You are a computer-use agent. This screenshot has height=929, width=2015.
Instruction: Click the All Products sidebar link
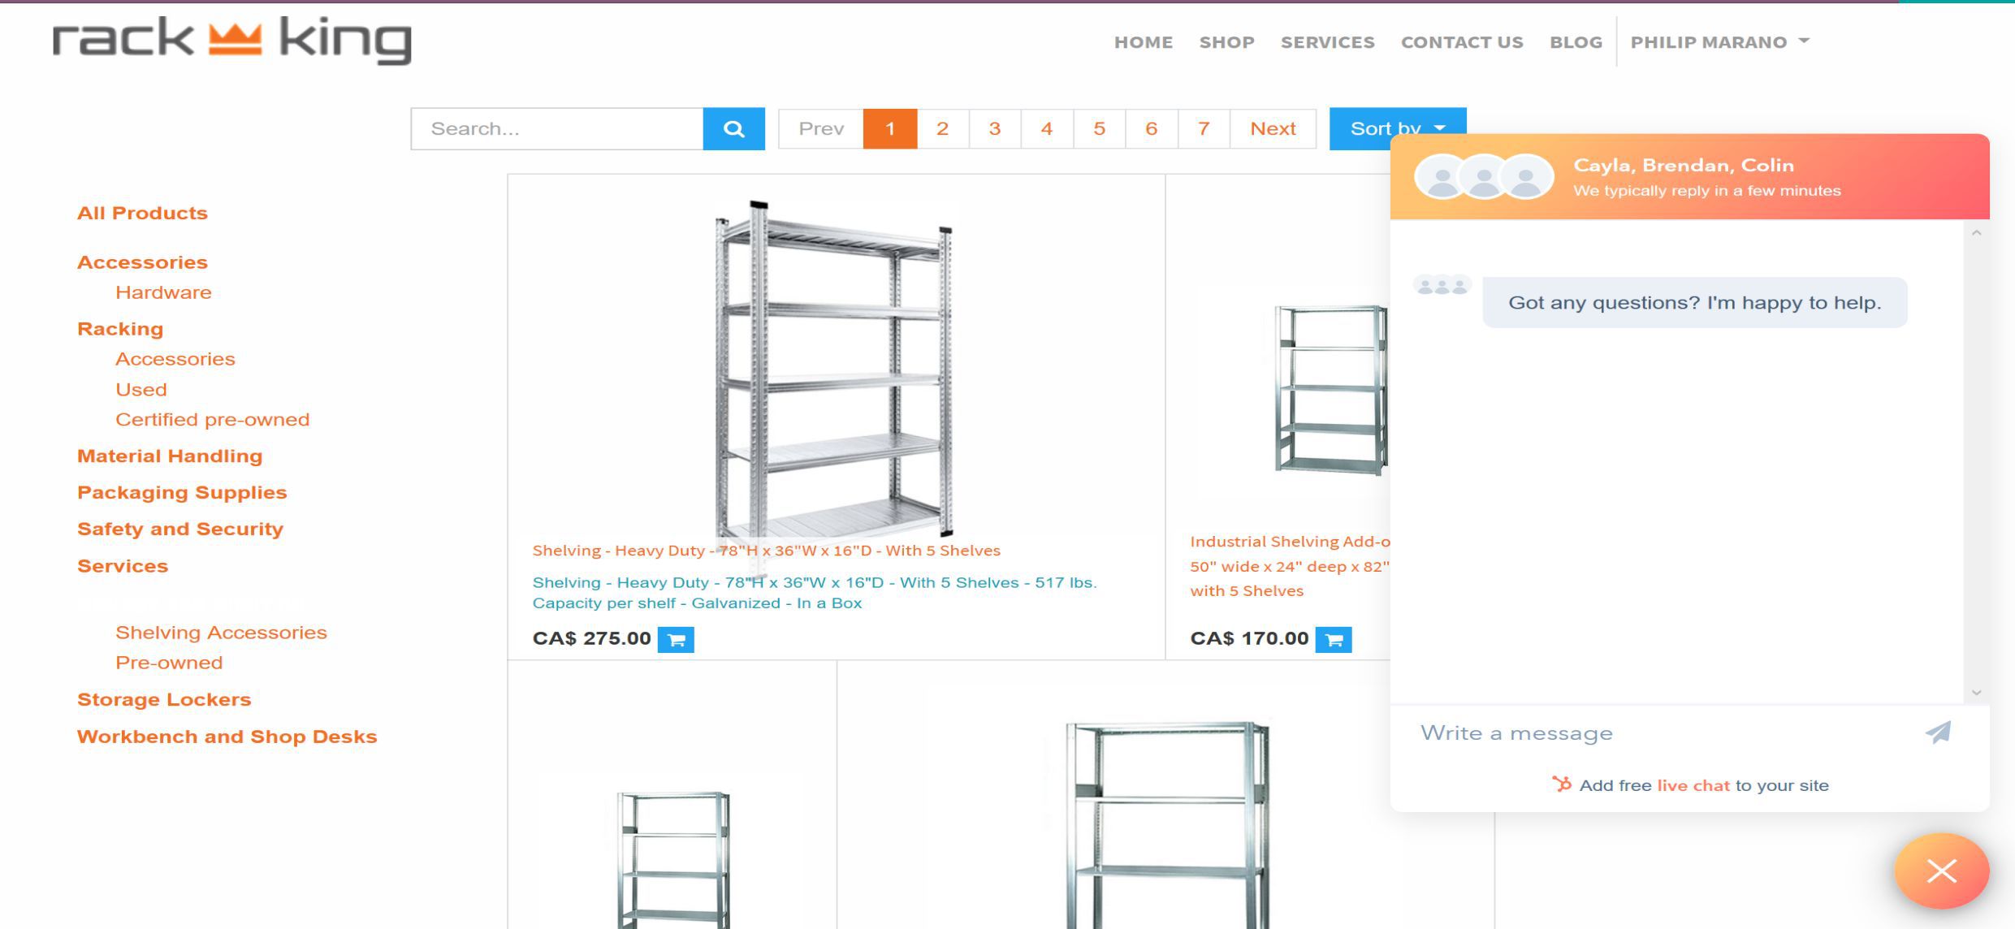point(143,212)
